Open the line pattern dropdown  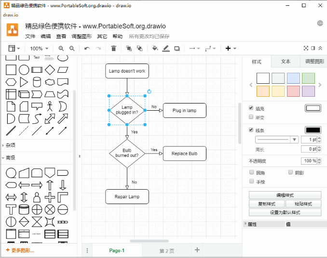[277, 140]
